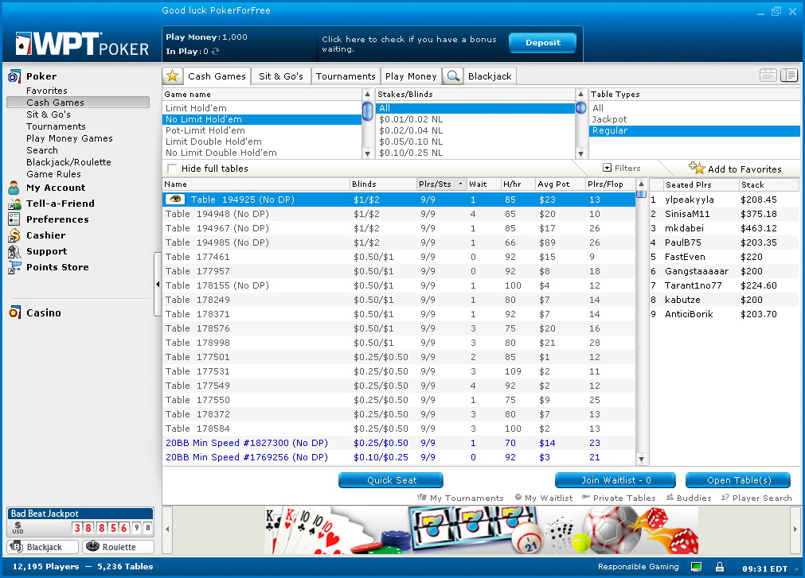Image resolution: width=805 pixels, height=578 pixels.
Task: Click the magnifier search tab icon
Action: [453, 76]
